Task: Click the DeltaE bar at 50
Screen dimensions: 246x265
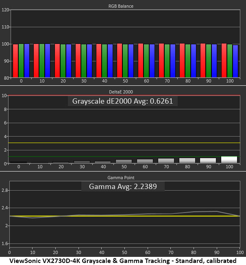Action: click(124, 161)
